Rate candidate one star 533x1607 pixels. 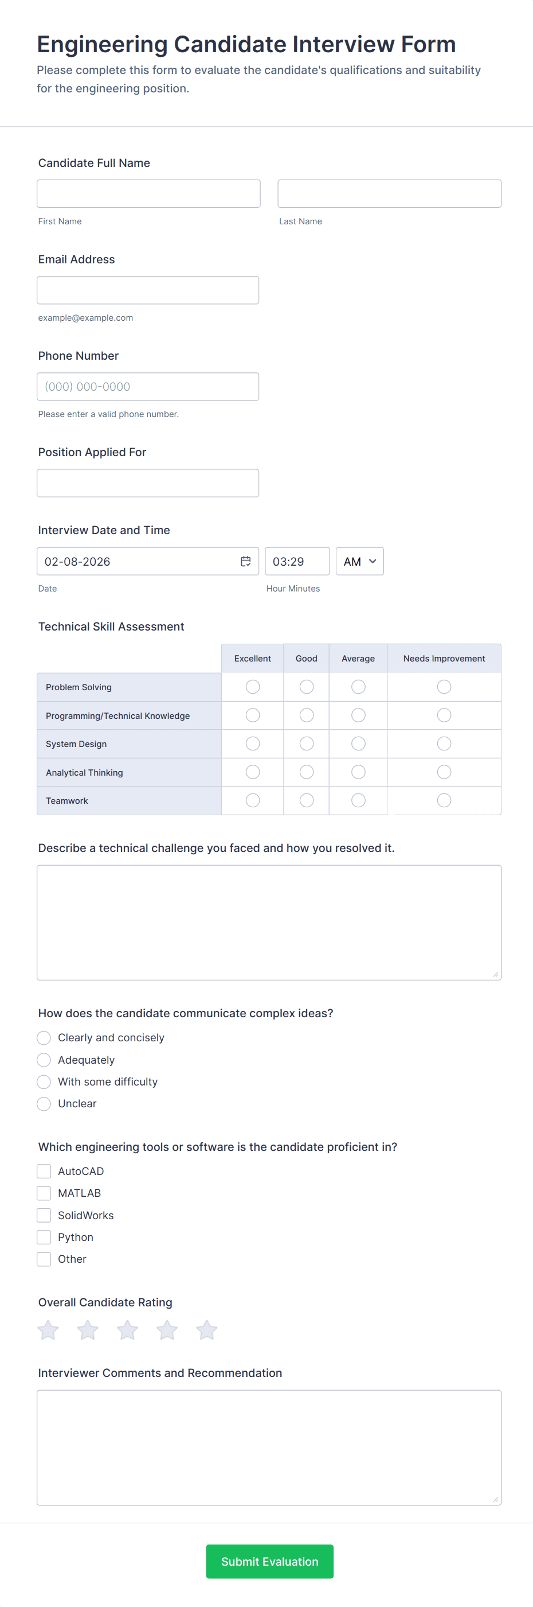pyautogui.click(x=48, y=1329)
